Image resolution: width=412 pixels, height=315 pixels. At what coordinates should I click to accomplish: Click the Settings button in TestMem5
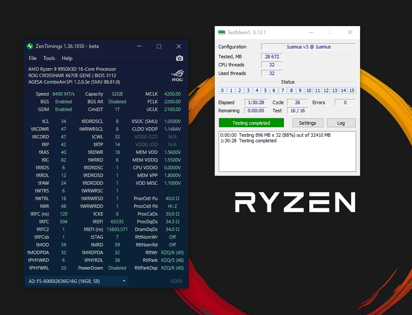[x=308, y=123]
